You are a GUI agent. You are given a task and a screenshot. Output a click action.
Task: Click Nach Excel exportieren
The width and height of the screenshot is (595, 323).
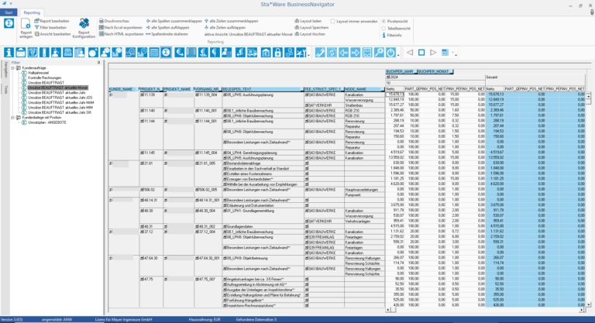tap(121, 28)
